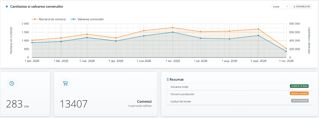Toggle the Numarul de comenzi legend series
Screen dimensions: 319x118
(x=49, y=19)
